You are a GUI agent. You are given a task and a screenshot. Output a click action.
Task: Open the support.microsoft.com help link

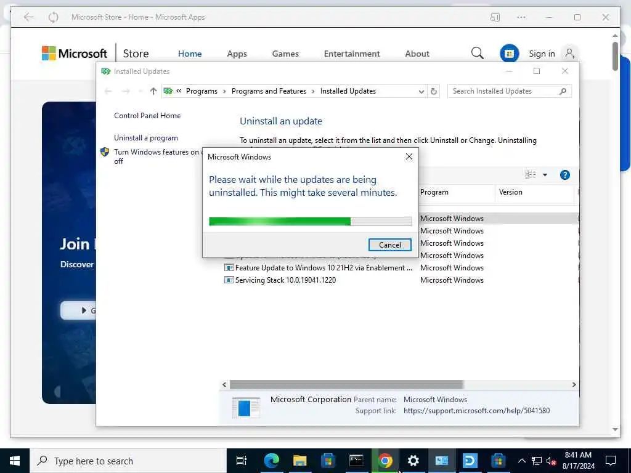coord(476,411)
